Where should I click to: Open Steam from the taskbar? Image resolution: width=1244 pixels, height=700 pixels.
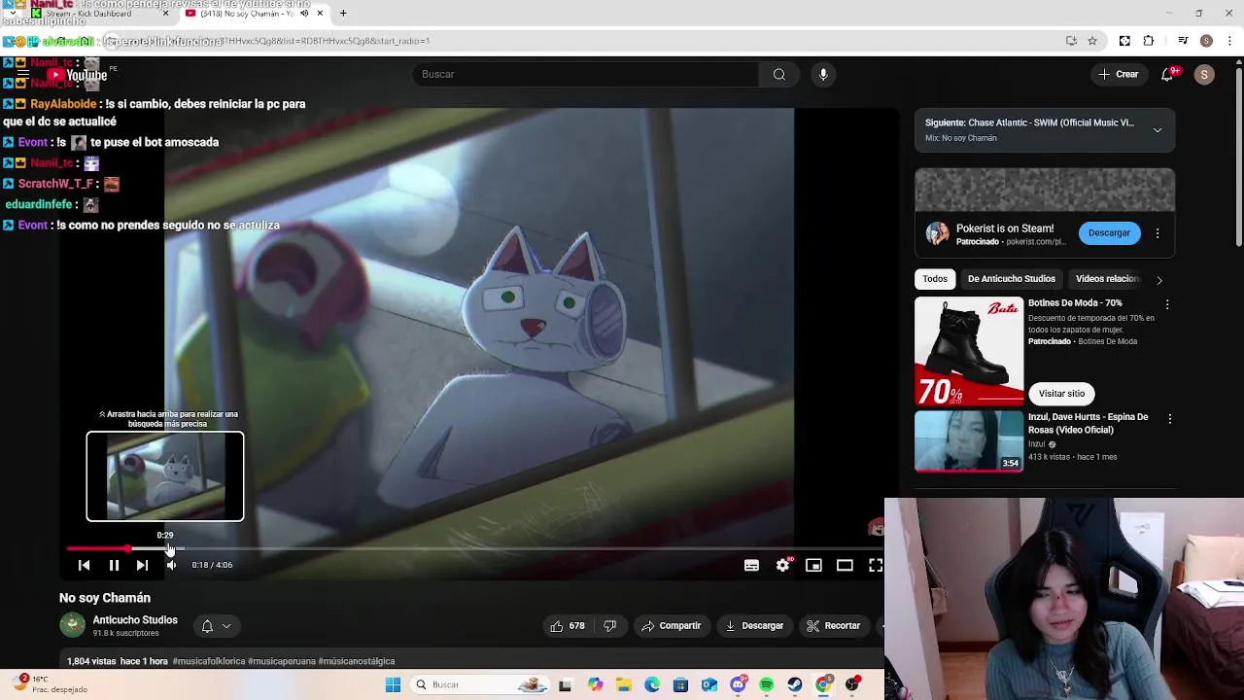pyautogui.click(x=795, y=685)
